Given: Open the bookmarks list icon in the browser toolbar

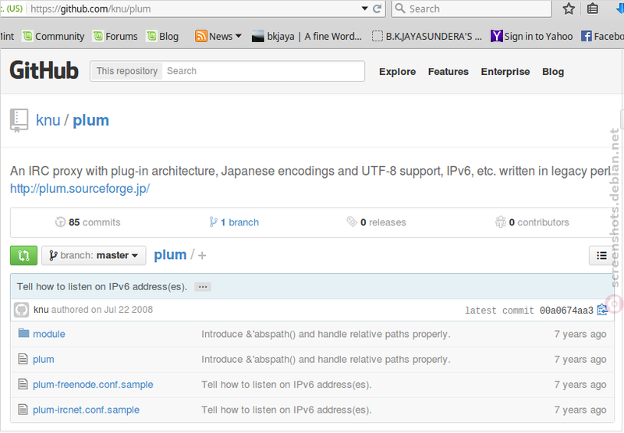Looking at the screenshot, I should tap(592, 9).
